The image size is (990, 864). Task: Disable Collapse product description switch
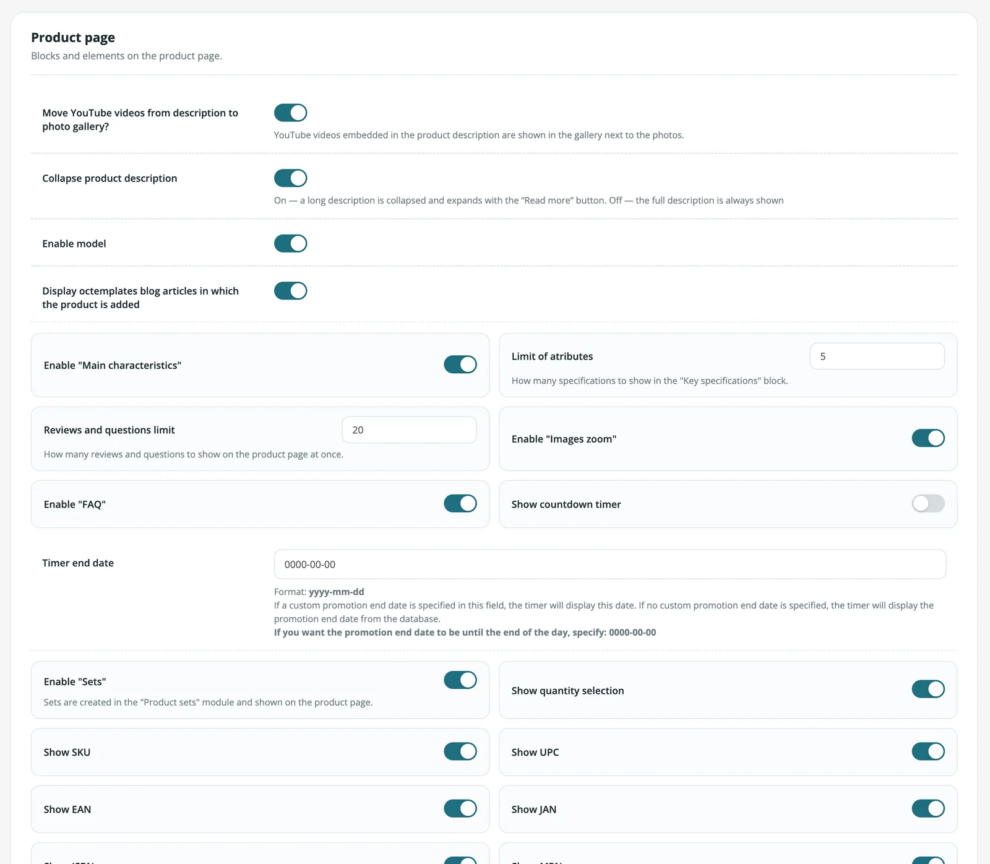click(290, 178)
